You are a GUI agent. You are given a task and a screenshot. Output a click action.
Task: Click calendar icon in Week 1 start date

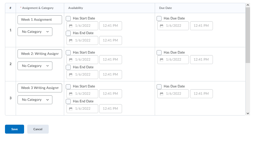[x=71, y=26]
